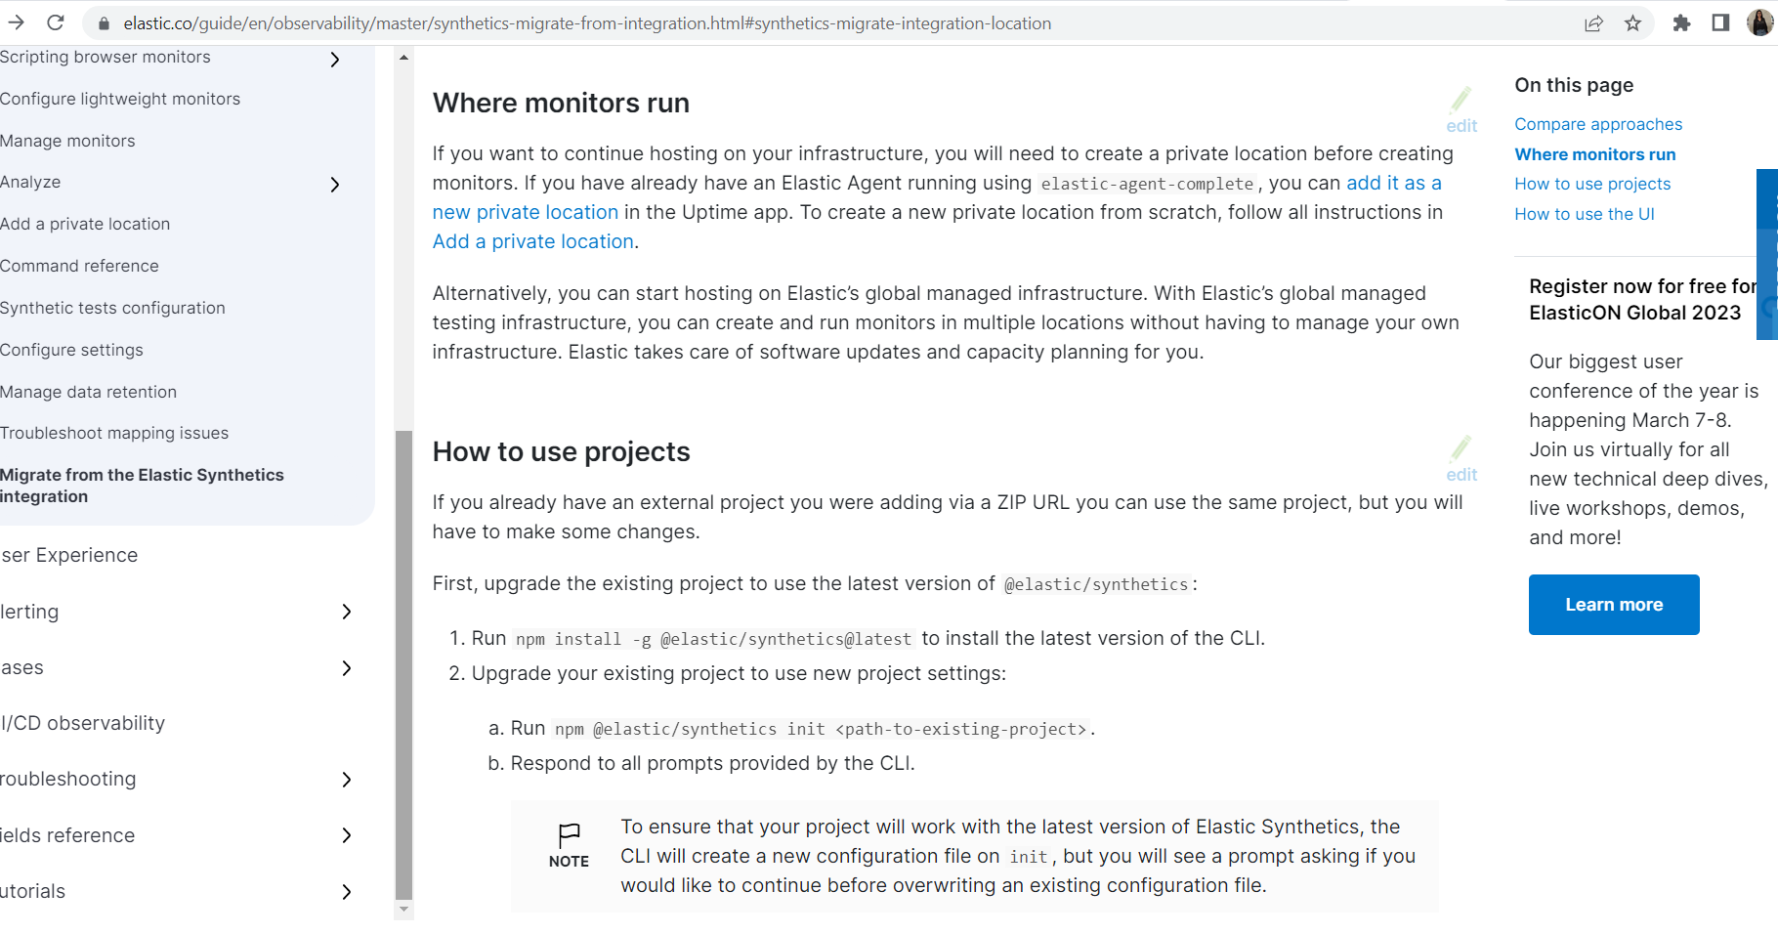Viewport: 1778px width, 934px height.
Task: Open the browser extensions puzzle icon
Action: tap(1682, 22)
